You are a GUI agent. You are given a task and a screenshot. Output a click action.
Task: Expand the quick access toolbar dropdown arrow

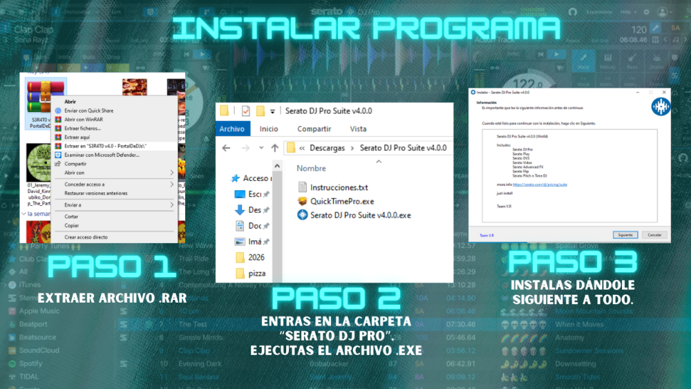pos(273,112)
